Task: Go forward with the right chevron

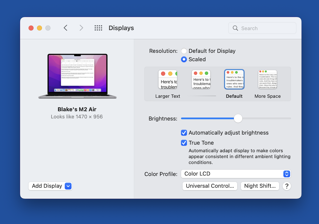Action: [81, 28]
